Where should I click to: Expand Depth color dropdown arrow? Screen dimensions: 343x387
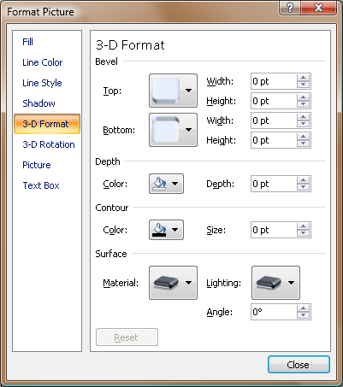tap(175, 184)
